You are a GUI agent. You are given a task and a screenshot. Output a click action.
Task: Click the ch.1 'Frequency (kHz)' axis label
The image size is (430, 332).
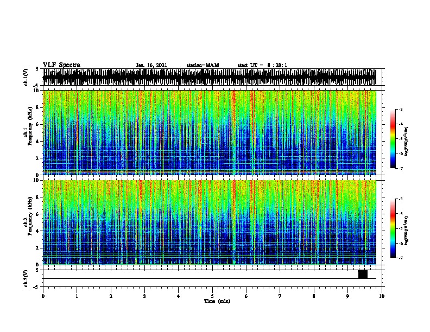(x=30, y=126)
